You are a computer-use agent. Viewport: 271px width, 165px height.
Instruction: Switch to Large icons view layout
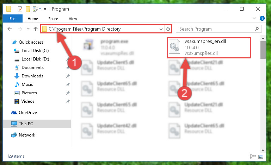point(261,157)
